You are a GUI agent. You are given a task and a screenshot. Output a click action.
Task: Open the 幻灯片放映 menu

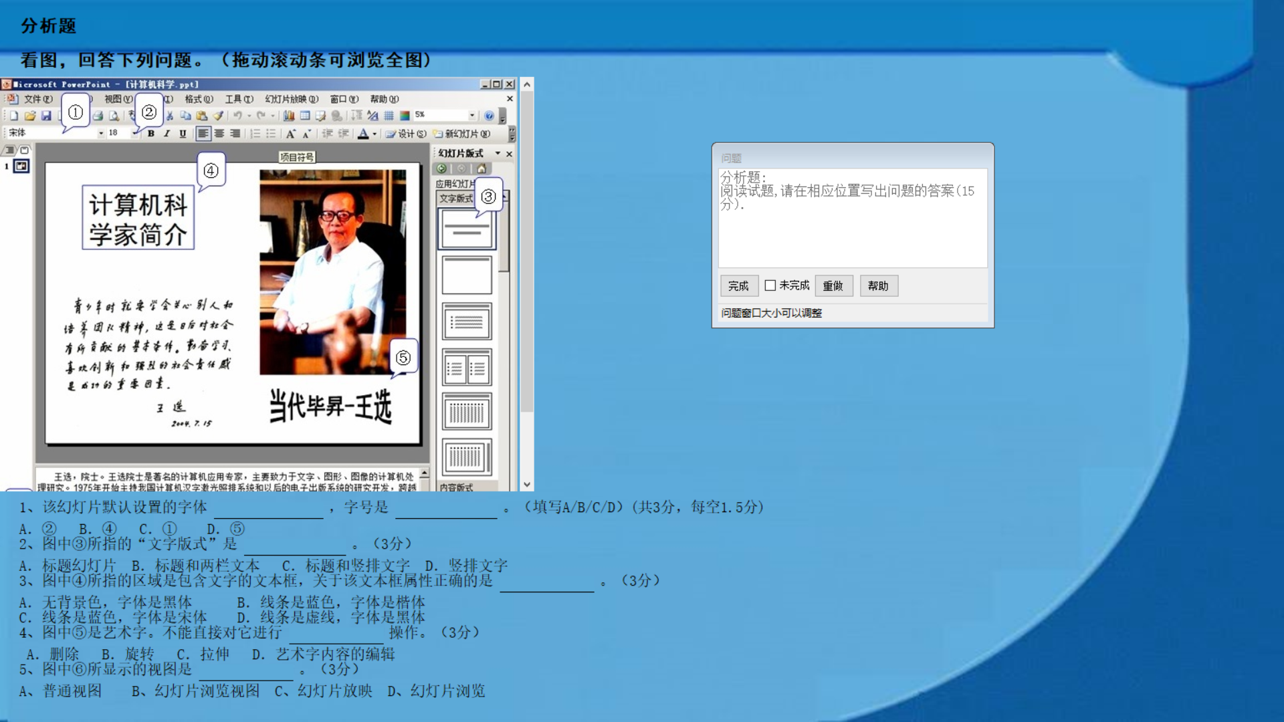(x=292, y=99)
